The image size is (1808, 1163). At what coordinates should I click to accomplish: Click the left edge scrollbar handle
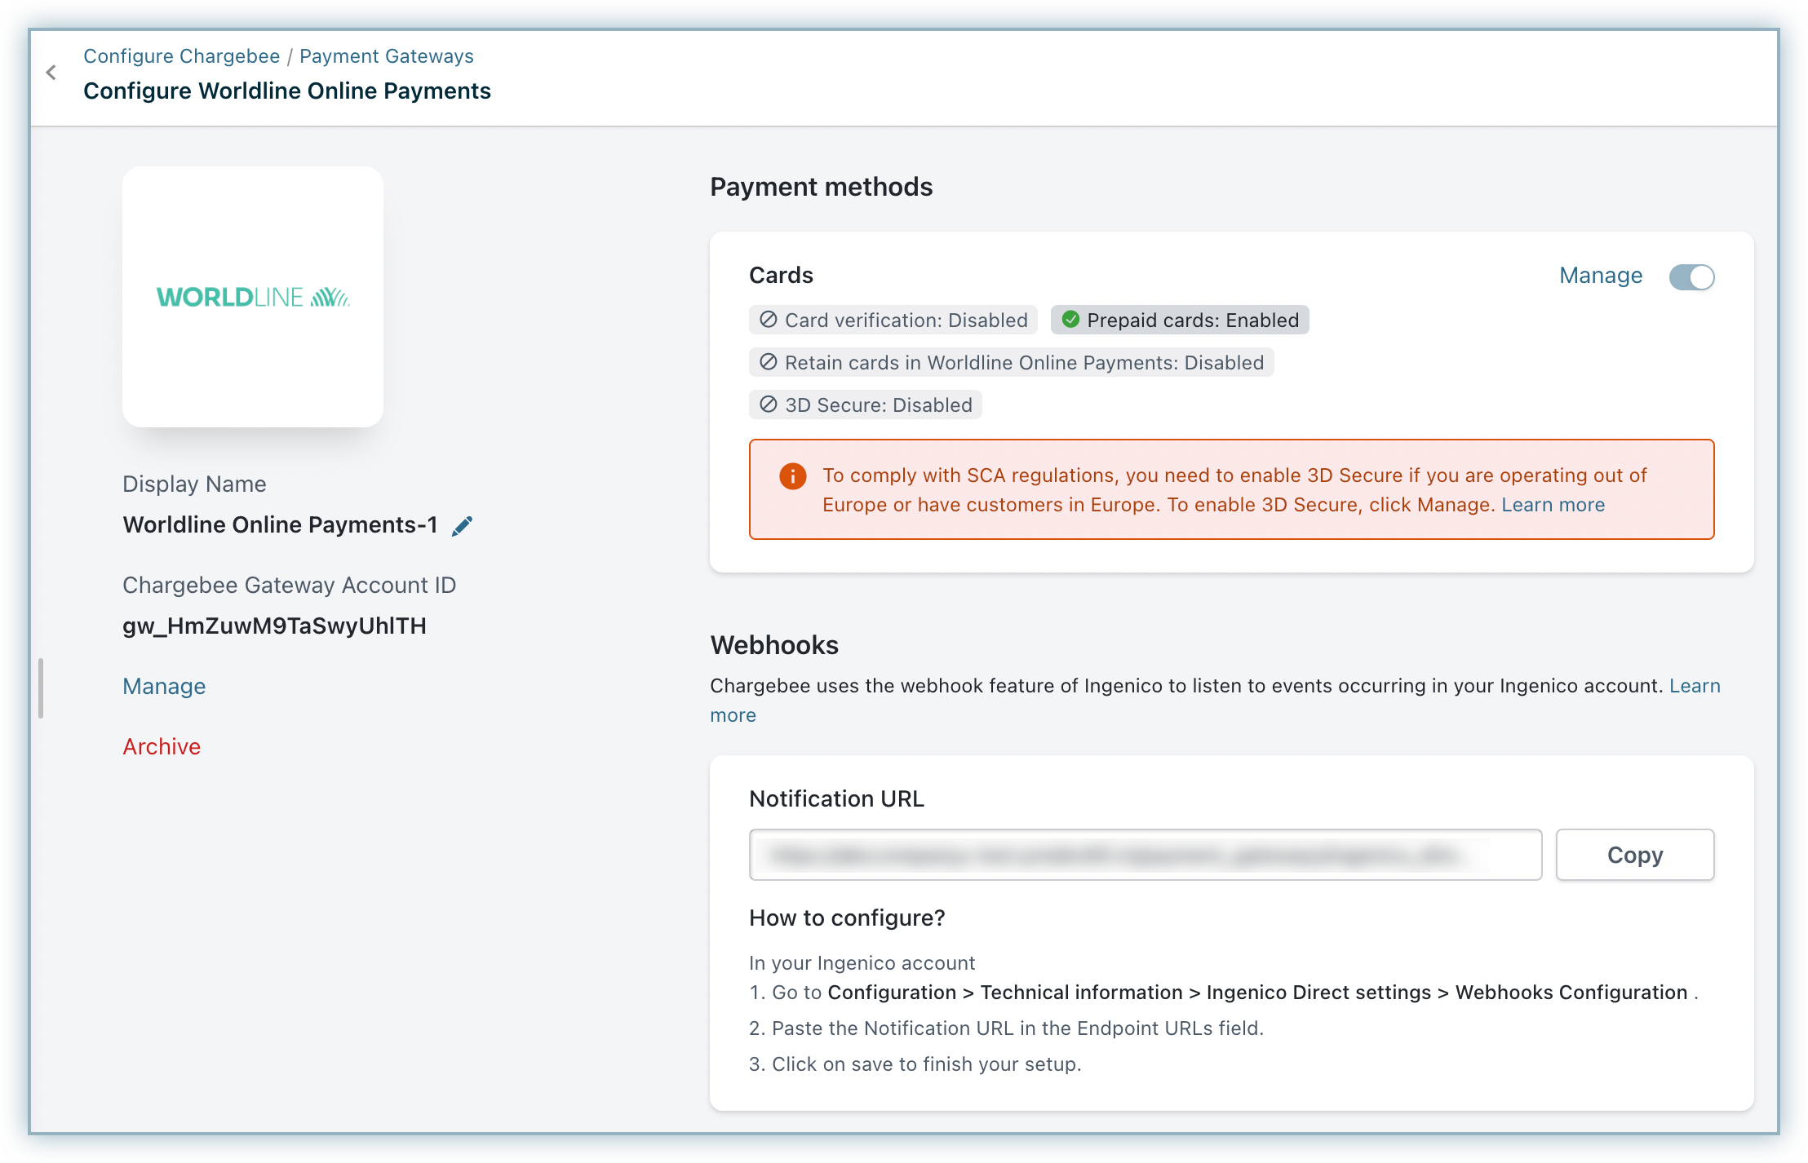[x=41, y=688]
